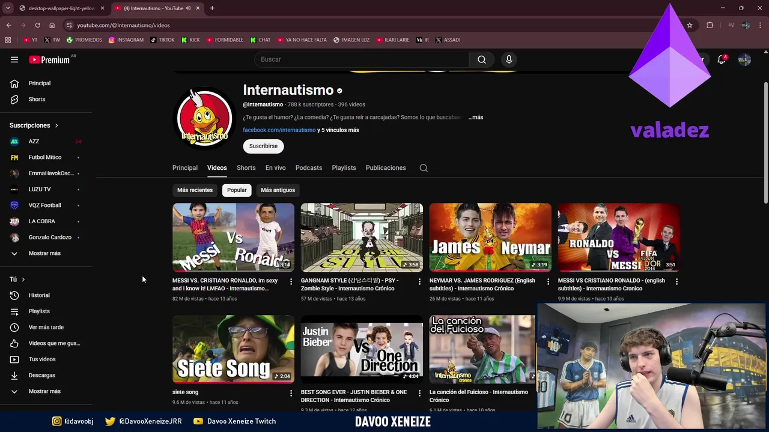
Task: Open the browser extensions menu
Action: (x=710, y=25)
